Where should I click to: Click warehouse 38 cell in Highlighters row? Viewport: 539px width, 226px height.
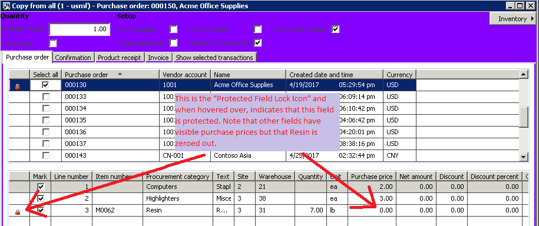tap(275, 198)
